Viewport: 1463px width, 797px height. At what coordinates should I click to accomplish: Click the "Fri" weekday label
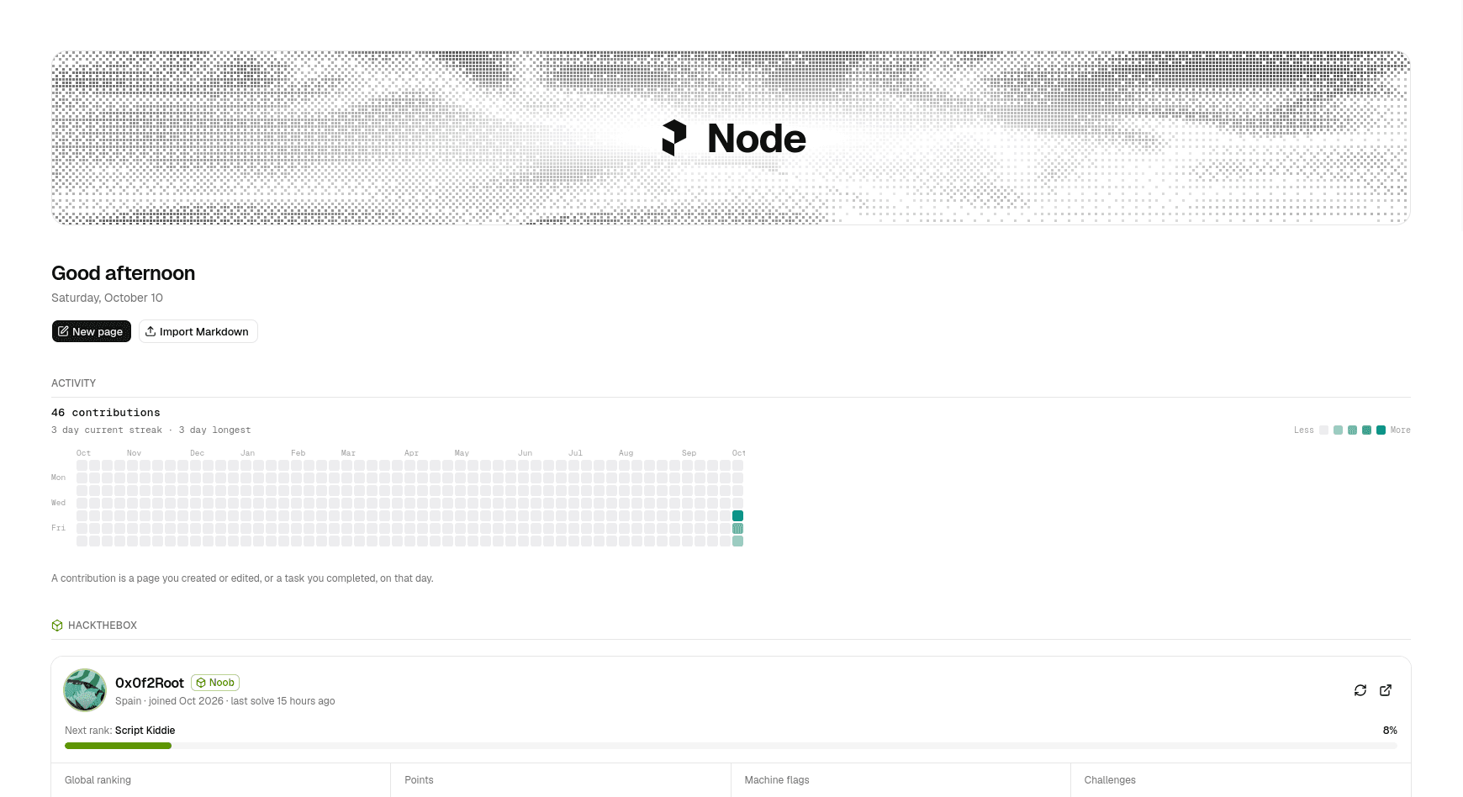coord(58,528)
